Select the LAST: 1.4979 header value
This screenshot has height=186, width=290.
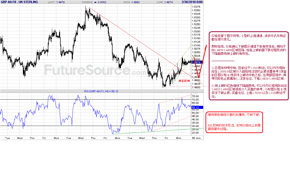[56, 2]
